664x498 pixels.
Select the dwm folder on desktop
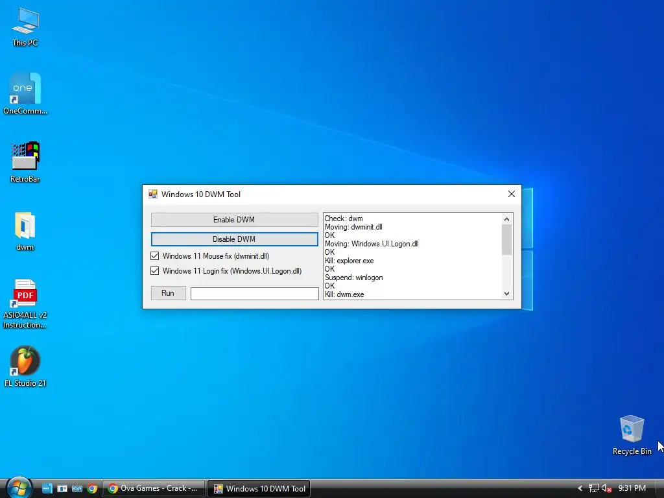[25, 231]
